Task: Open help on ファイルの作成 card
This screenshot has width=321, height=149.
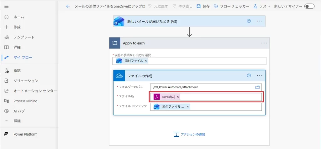Action: [x=249, y=76]
